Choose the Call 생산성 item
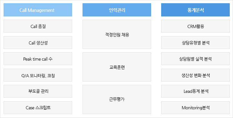233x118 pixels. point(38,43)
